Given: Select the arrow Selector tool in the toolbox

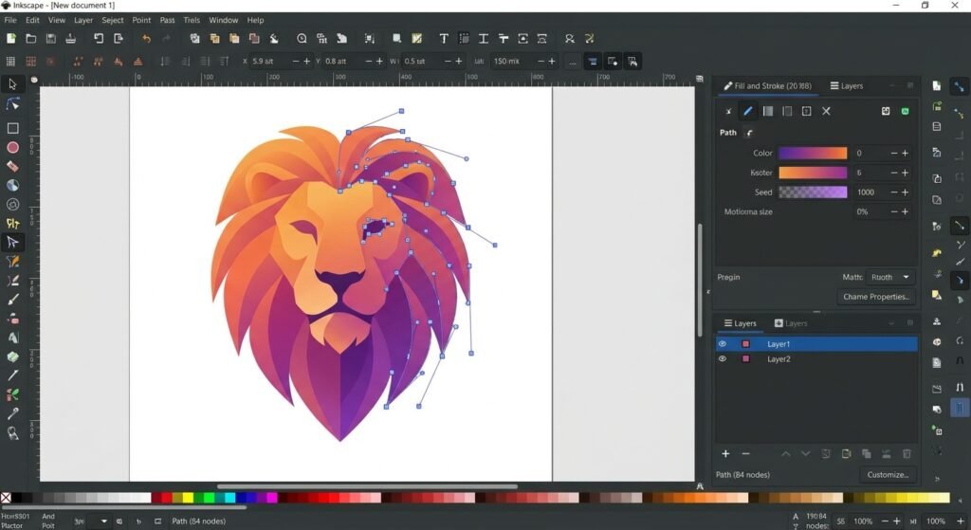Looking at the screenshot, I should [x=12, y=84].
